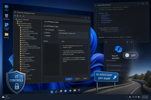Click Cancel in the policy dialog
Viewport: 151px width, 100px height.
77,79
